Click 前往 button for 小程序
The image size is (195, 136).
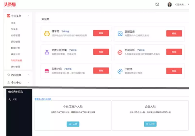pyautogui.click(x=174, y=71)
